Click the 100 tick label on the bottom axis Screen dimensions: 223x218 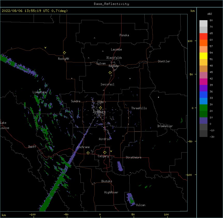(x=166, y=214)
